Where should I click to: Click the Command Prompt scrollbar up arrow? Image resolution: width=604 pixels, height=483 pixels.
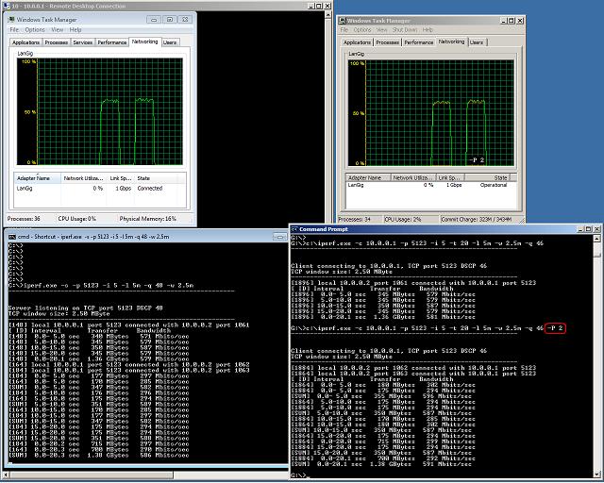click(x=596, y=239)
